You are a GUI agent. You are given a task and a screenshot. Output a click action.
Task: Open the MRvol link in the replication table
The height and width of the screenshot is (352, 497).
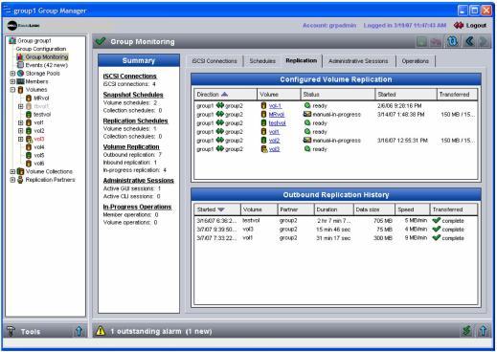tap(277, 114)
